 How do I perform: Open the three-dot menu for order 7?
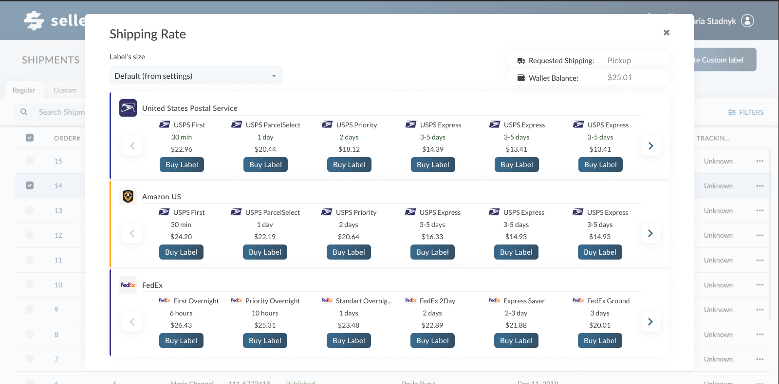point(760,359)
